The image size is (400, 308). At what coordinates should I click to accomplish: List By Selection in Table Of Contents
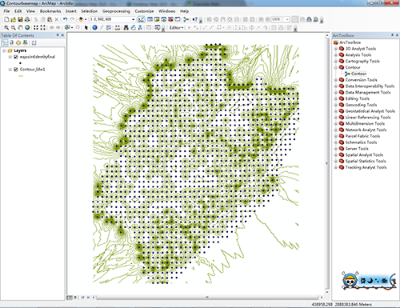coord(26,42)
